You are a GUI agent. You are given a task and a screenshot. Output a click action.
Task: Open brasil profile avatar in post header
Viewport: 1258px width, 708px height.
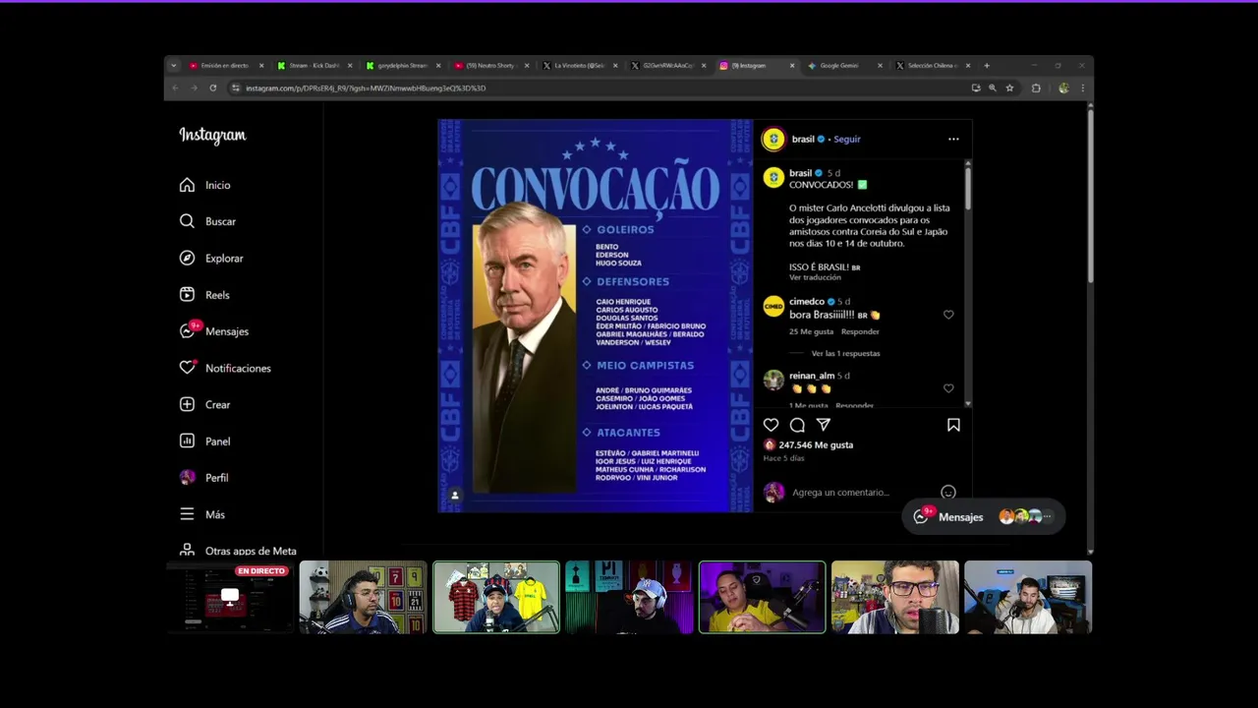click(x=773, y=139)
